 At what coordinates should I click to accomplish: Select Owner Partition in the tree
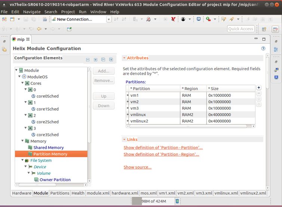(x=55, y=180)
